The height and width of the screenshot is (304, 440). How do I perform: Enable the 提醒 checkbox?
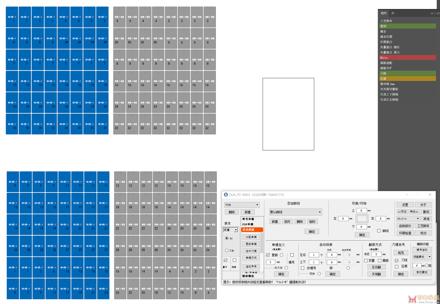[x=234, y=260]
